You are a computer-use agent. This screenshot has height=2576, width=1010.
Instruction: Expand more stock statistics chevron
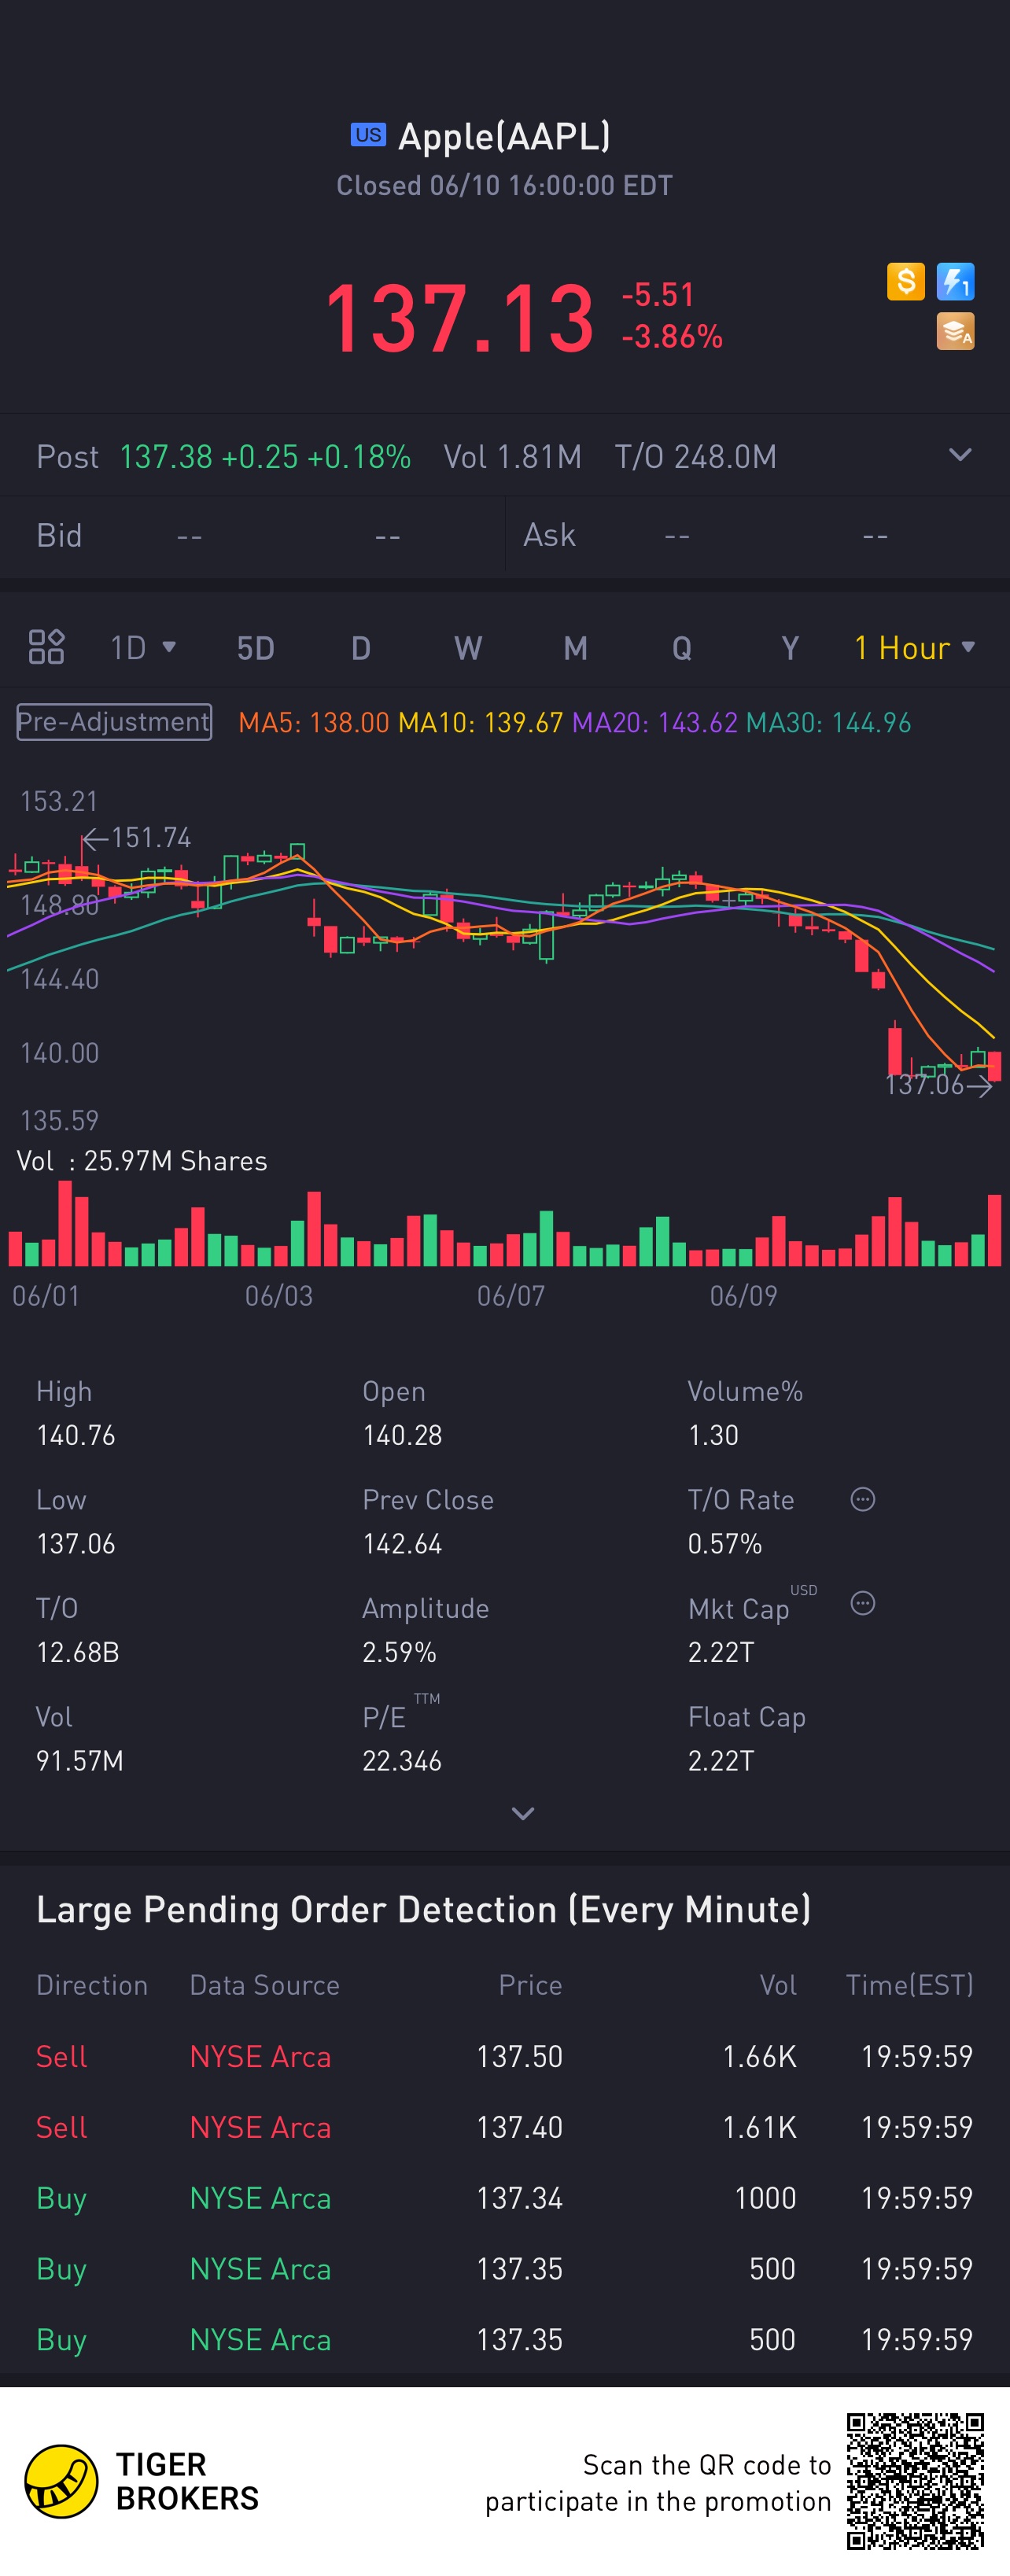522,1813
